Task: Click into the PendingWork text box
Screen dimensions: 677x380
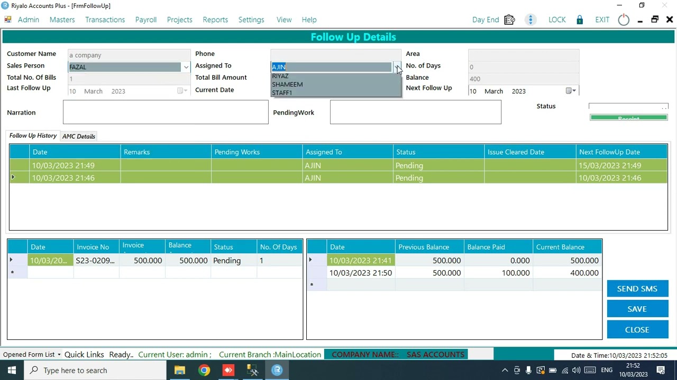Action: (x=415, y=112)
